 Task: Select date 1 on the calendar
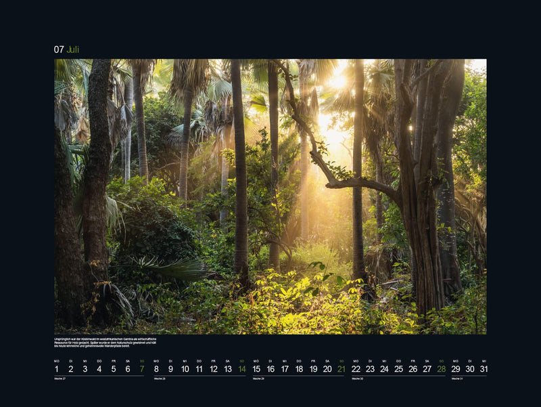pyautogui.click(x=57, y=369)
